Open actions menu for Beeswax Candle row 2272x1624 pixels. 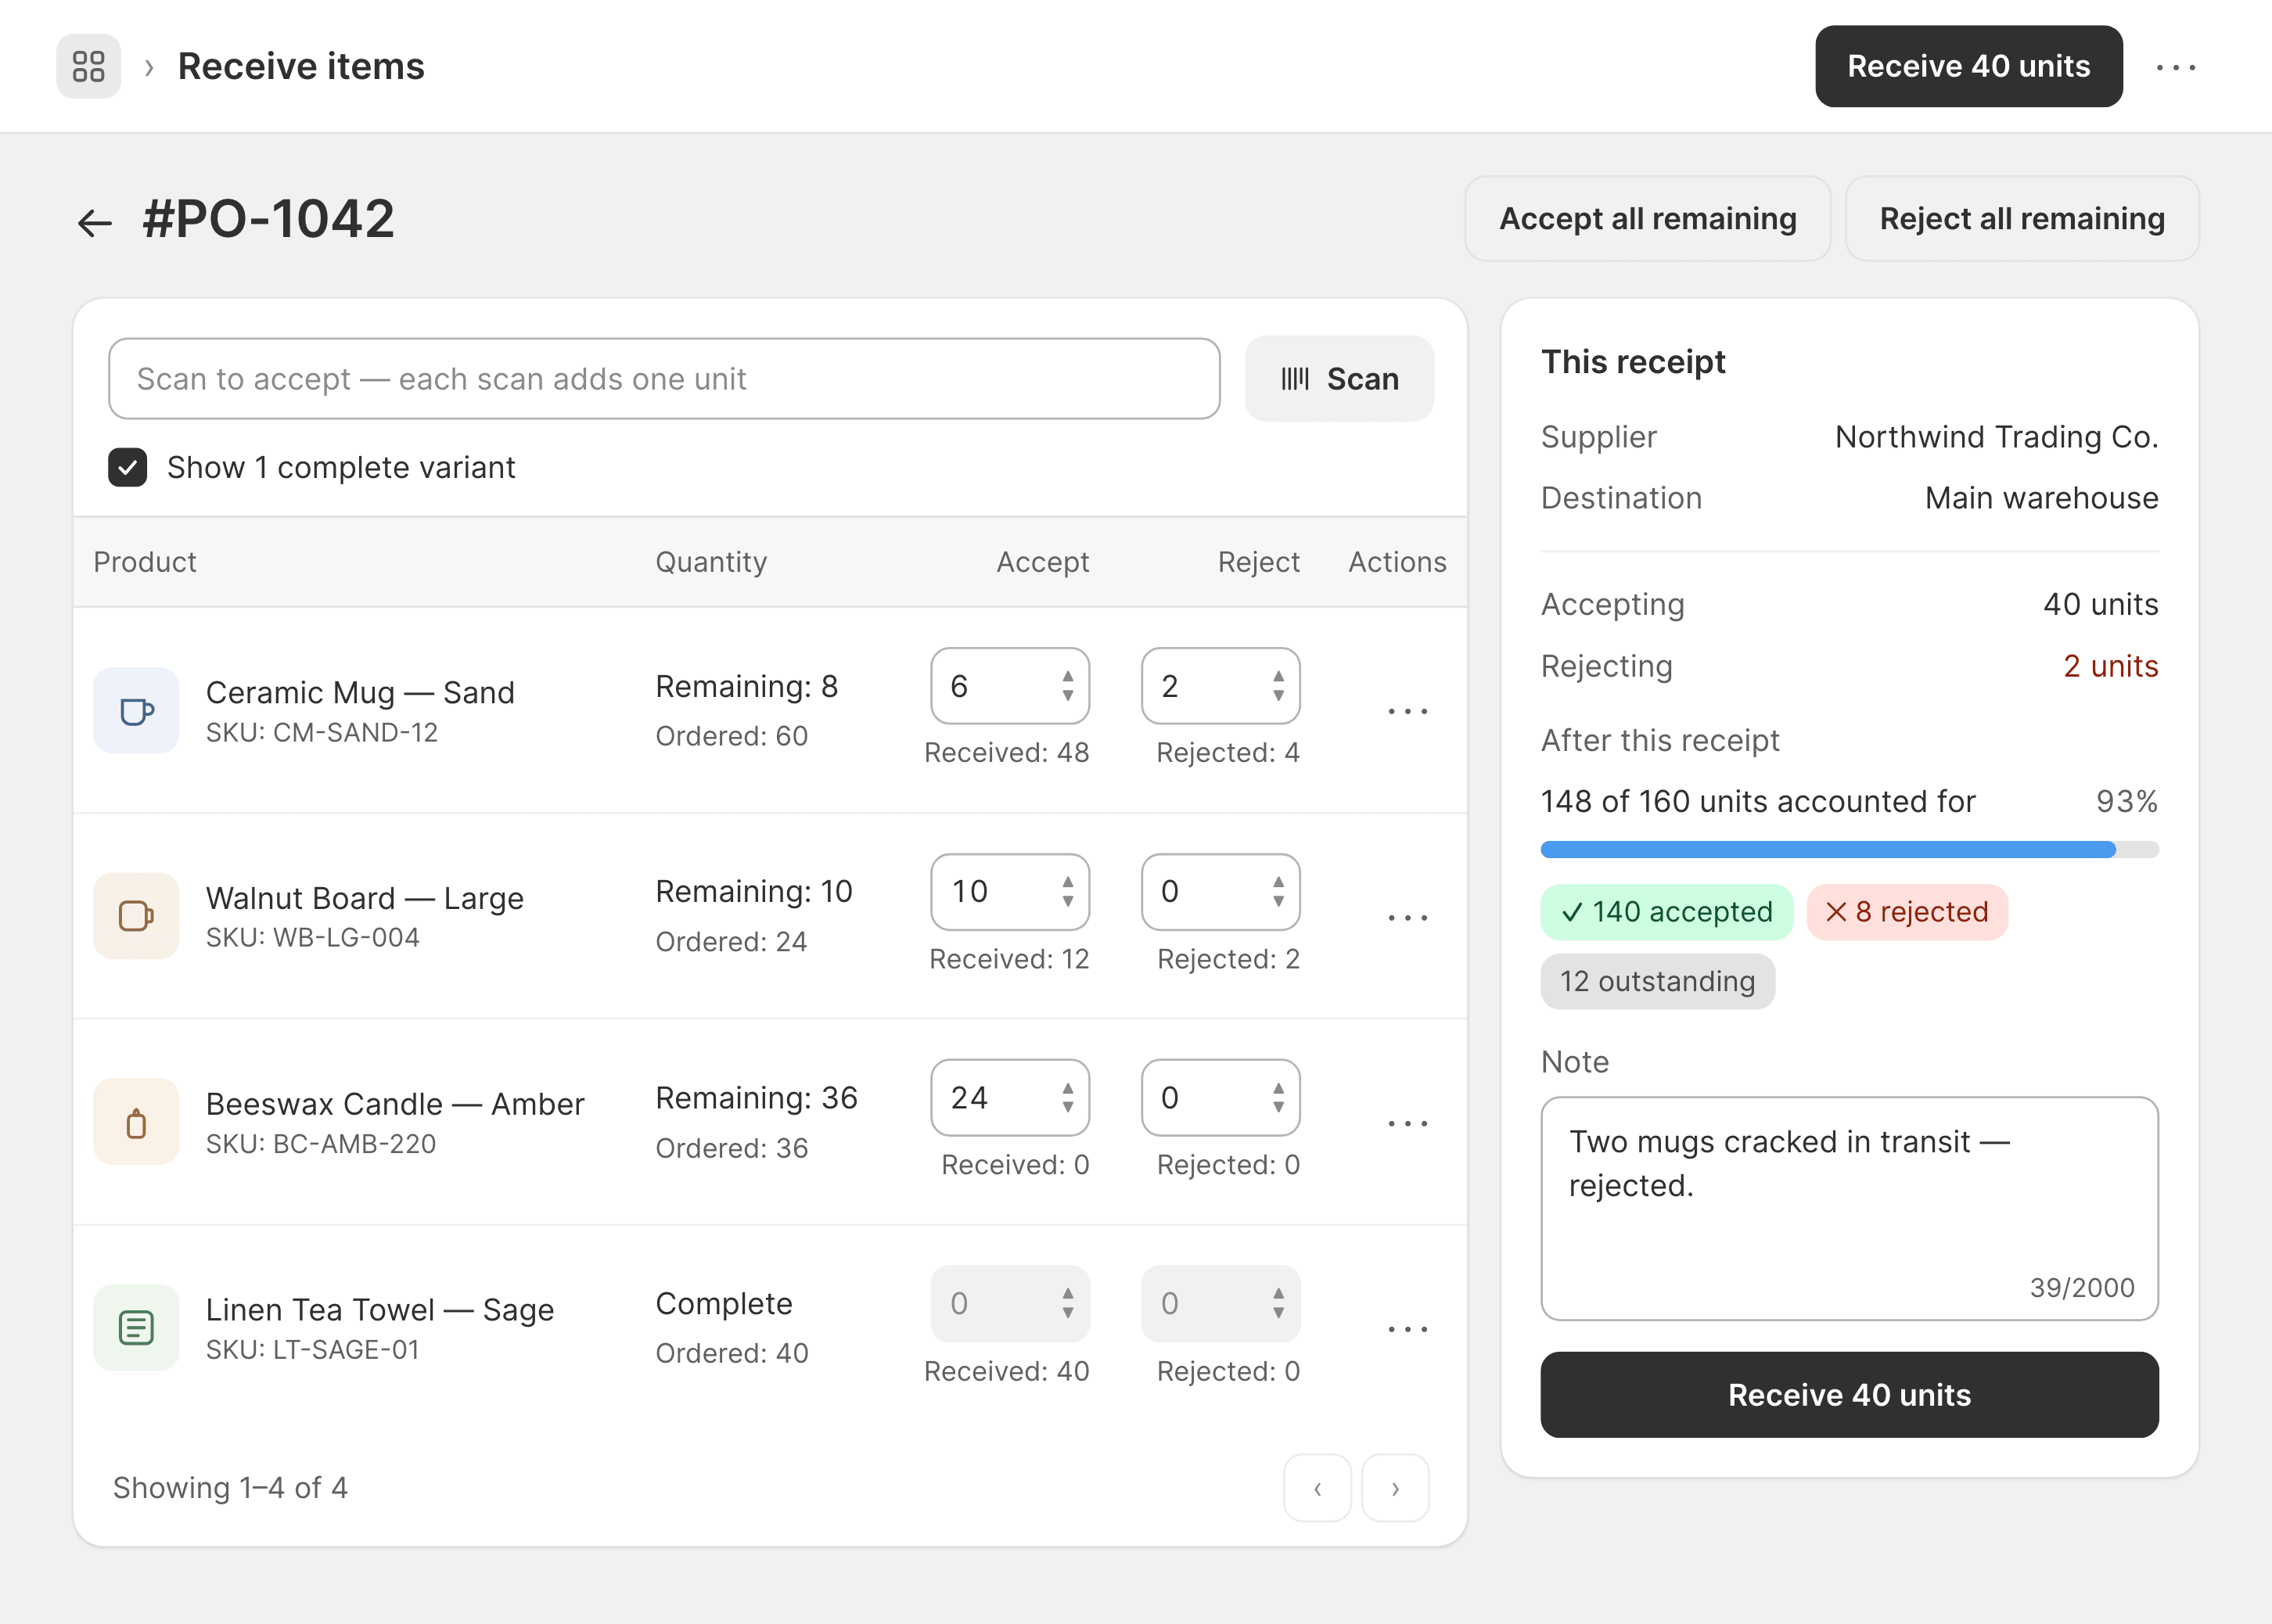[1407, 1123]
